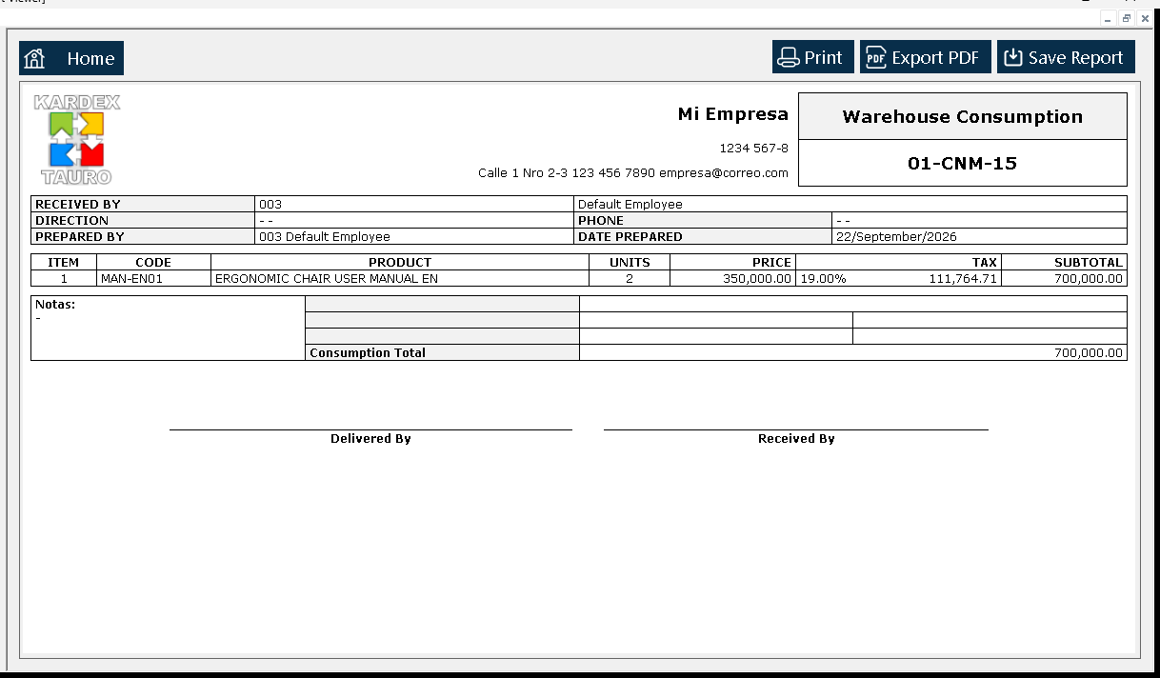
Task: Click the CODE column header
Action: 153,262
